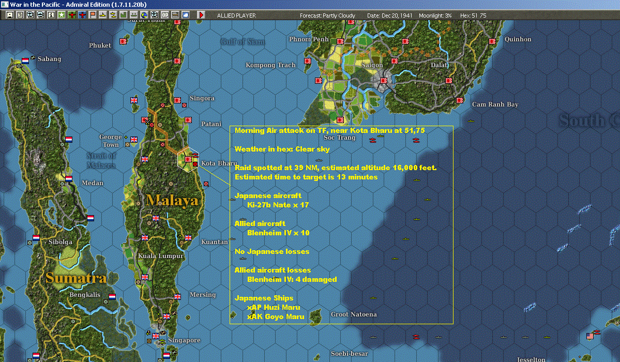This screenshot has height=362, width=620.
Task: Click 'Blenheim IV x 10' report line
Action: [278, 233]
